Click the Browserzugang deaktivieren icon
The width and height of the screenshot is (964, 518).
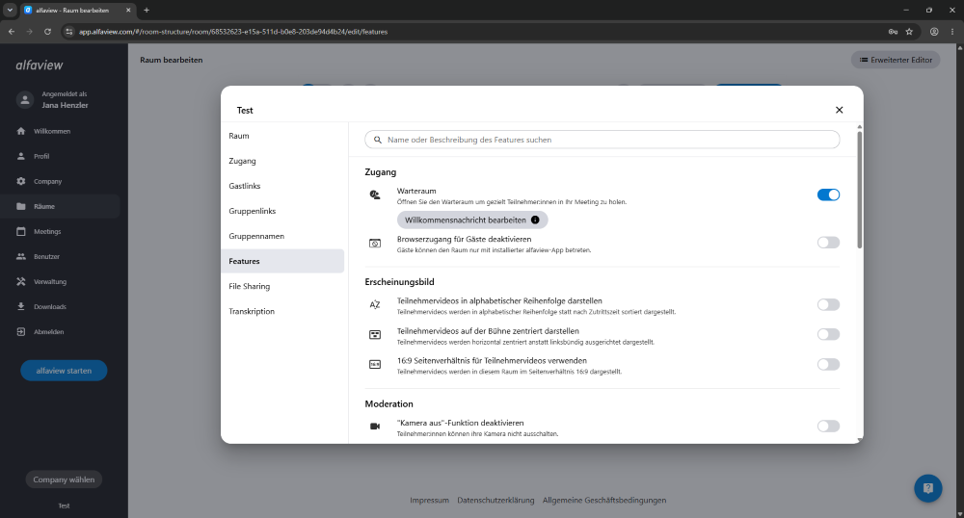pos(374,244)
